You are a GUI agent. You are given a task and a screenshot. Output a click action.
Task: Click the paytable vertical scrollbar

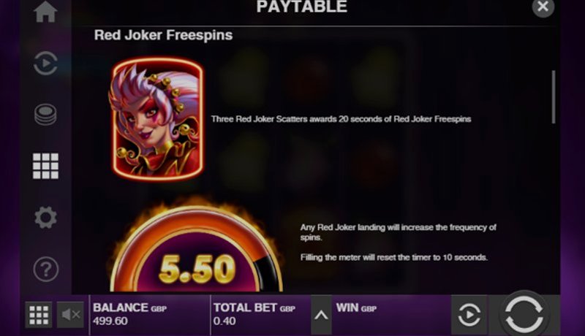(x=554, y=97)
